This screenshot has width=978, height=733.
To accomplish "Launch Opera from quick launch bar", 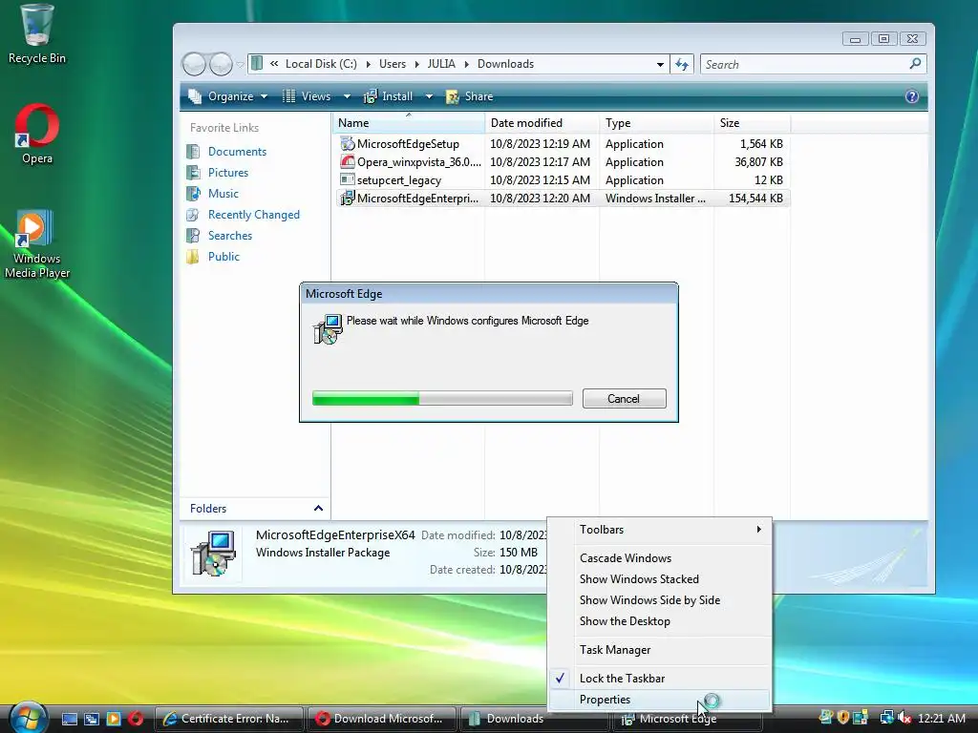I will tap(136, 719).
